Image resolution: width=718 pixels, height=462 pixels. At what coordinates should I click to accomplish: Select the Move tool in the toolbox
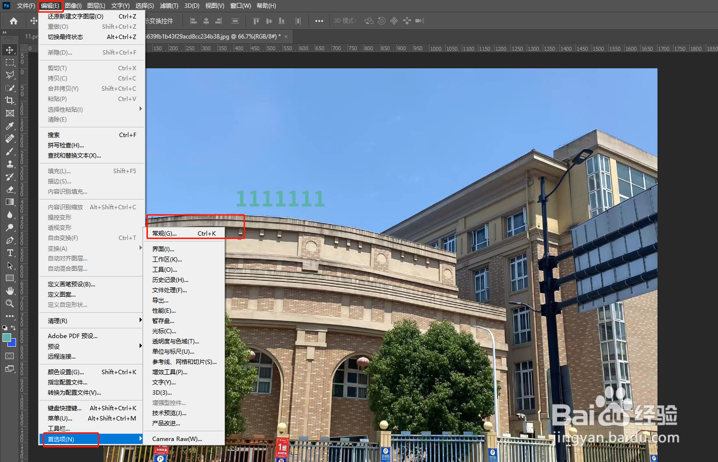coord(10,50)
